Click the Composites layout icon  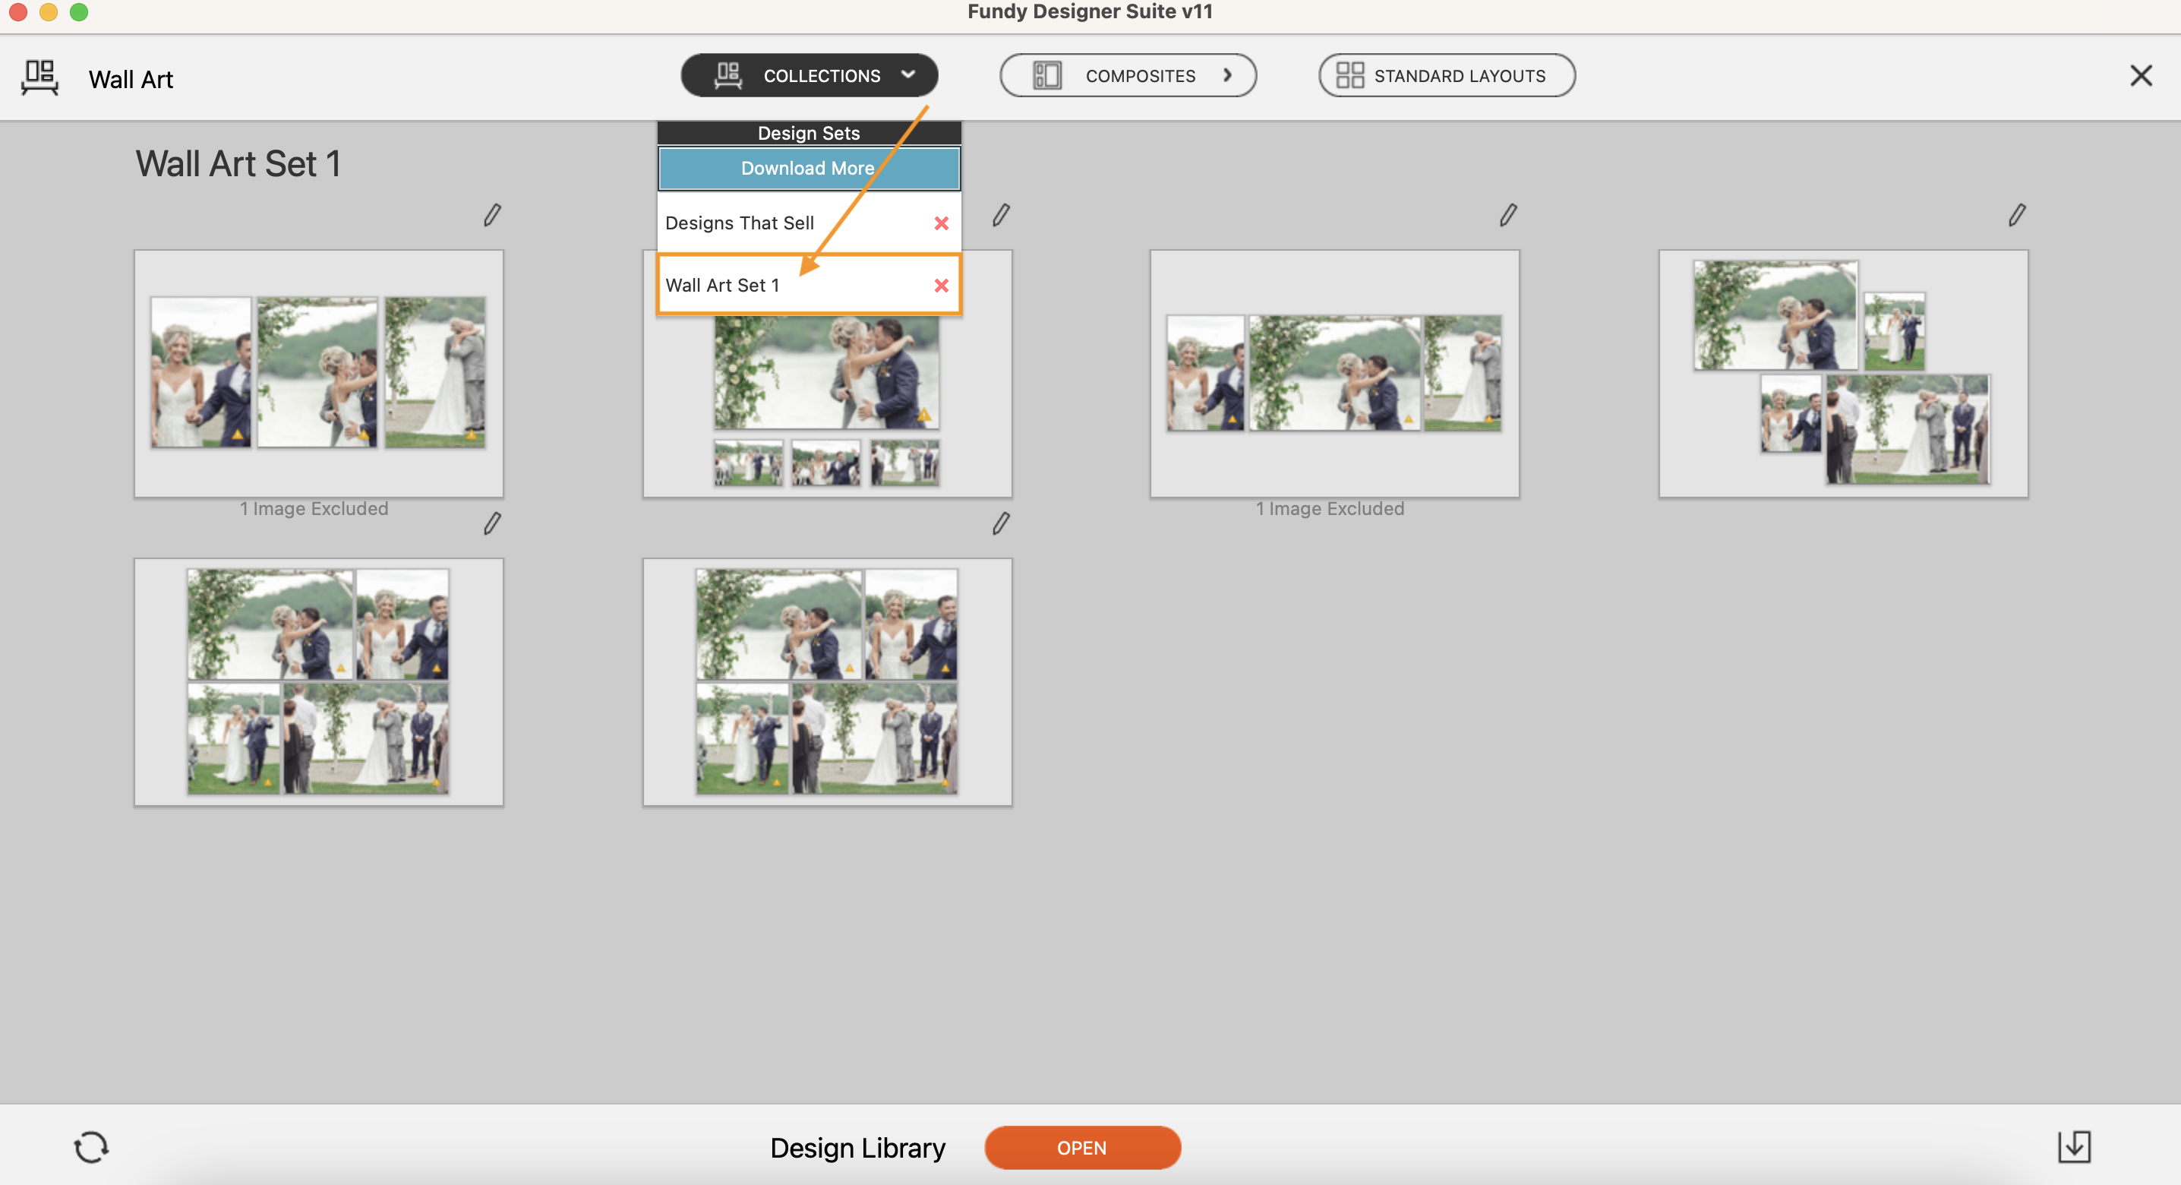click(x=1046, y=75)
